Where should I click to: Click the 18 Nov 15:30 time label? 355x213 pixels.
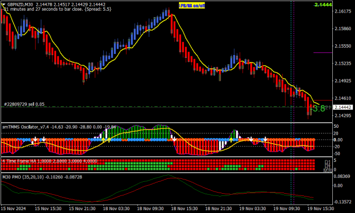click(184, 208)
